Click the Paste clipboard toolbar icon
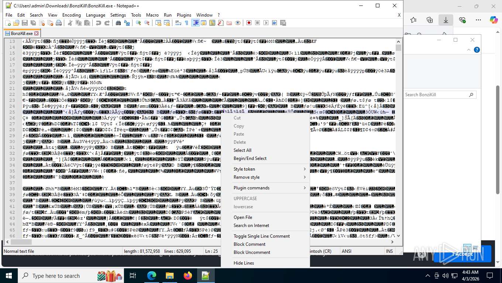502x283 pixels. click(87, 23)
